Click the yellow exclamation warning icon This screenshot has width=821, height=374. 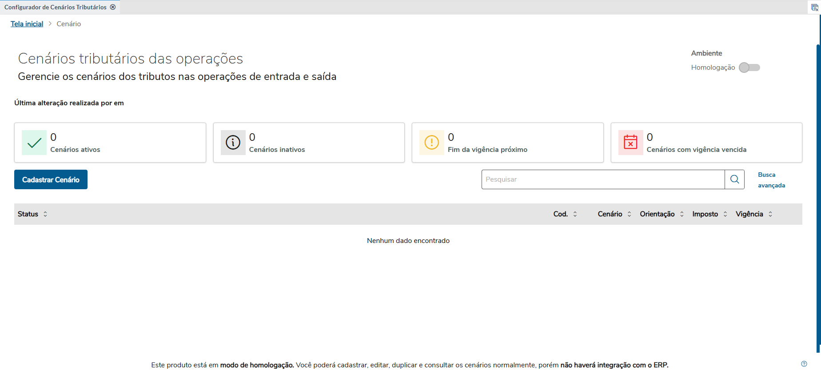[431, 143]
